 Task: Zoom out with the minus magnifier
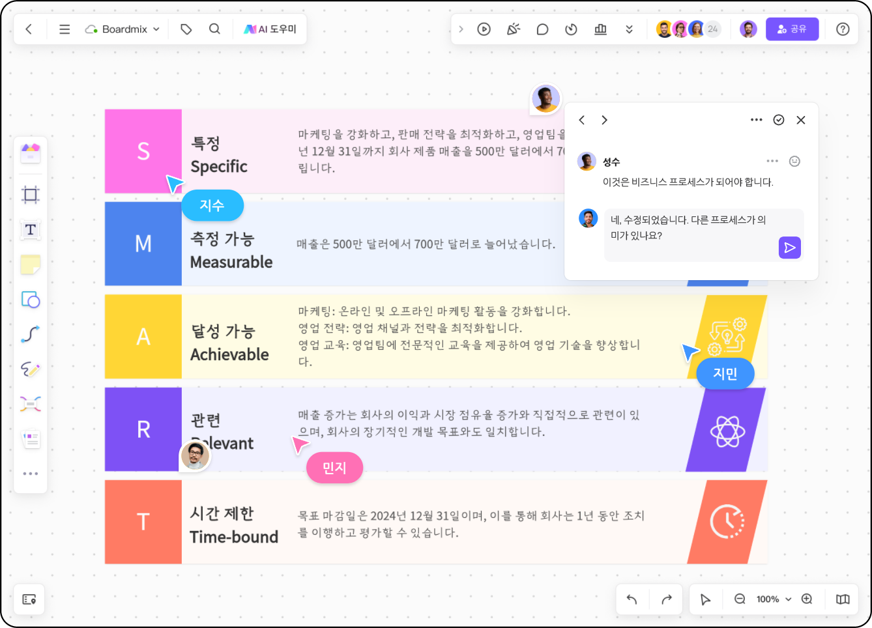[740, 599]
